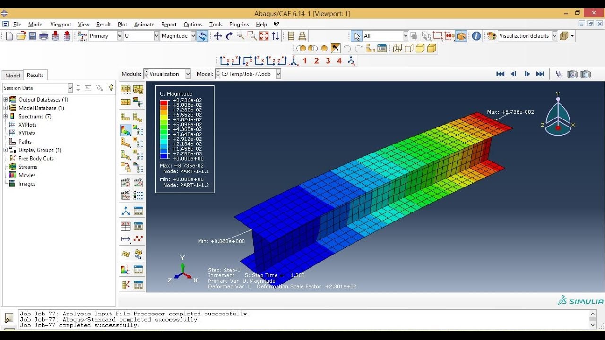Expand Output Databases tree node

click(6, 100)
